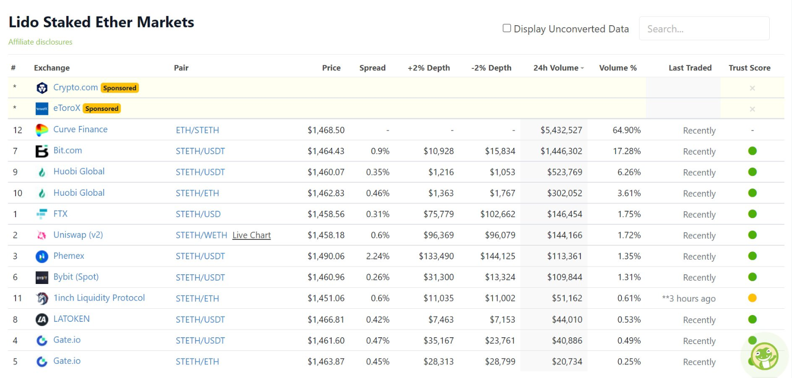Image resolution: width=792 pixels, height=378 pixels.
Task: Open the Uniswap Live Chart link
Action: [x=251, y=235]
